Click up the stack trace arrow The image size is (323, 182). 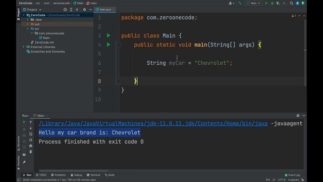pyautogui.click(x=31, y=122)
